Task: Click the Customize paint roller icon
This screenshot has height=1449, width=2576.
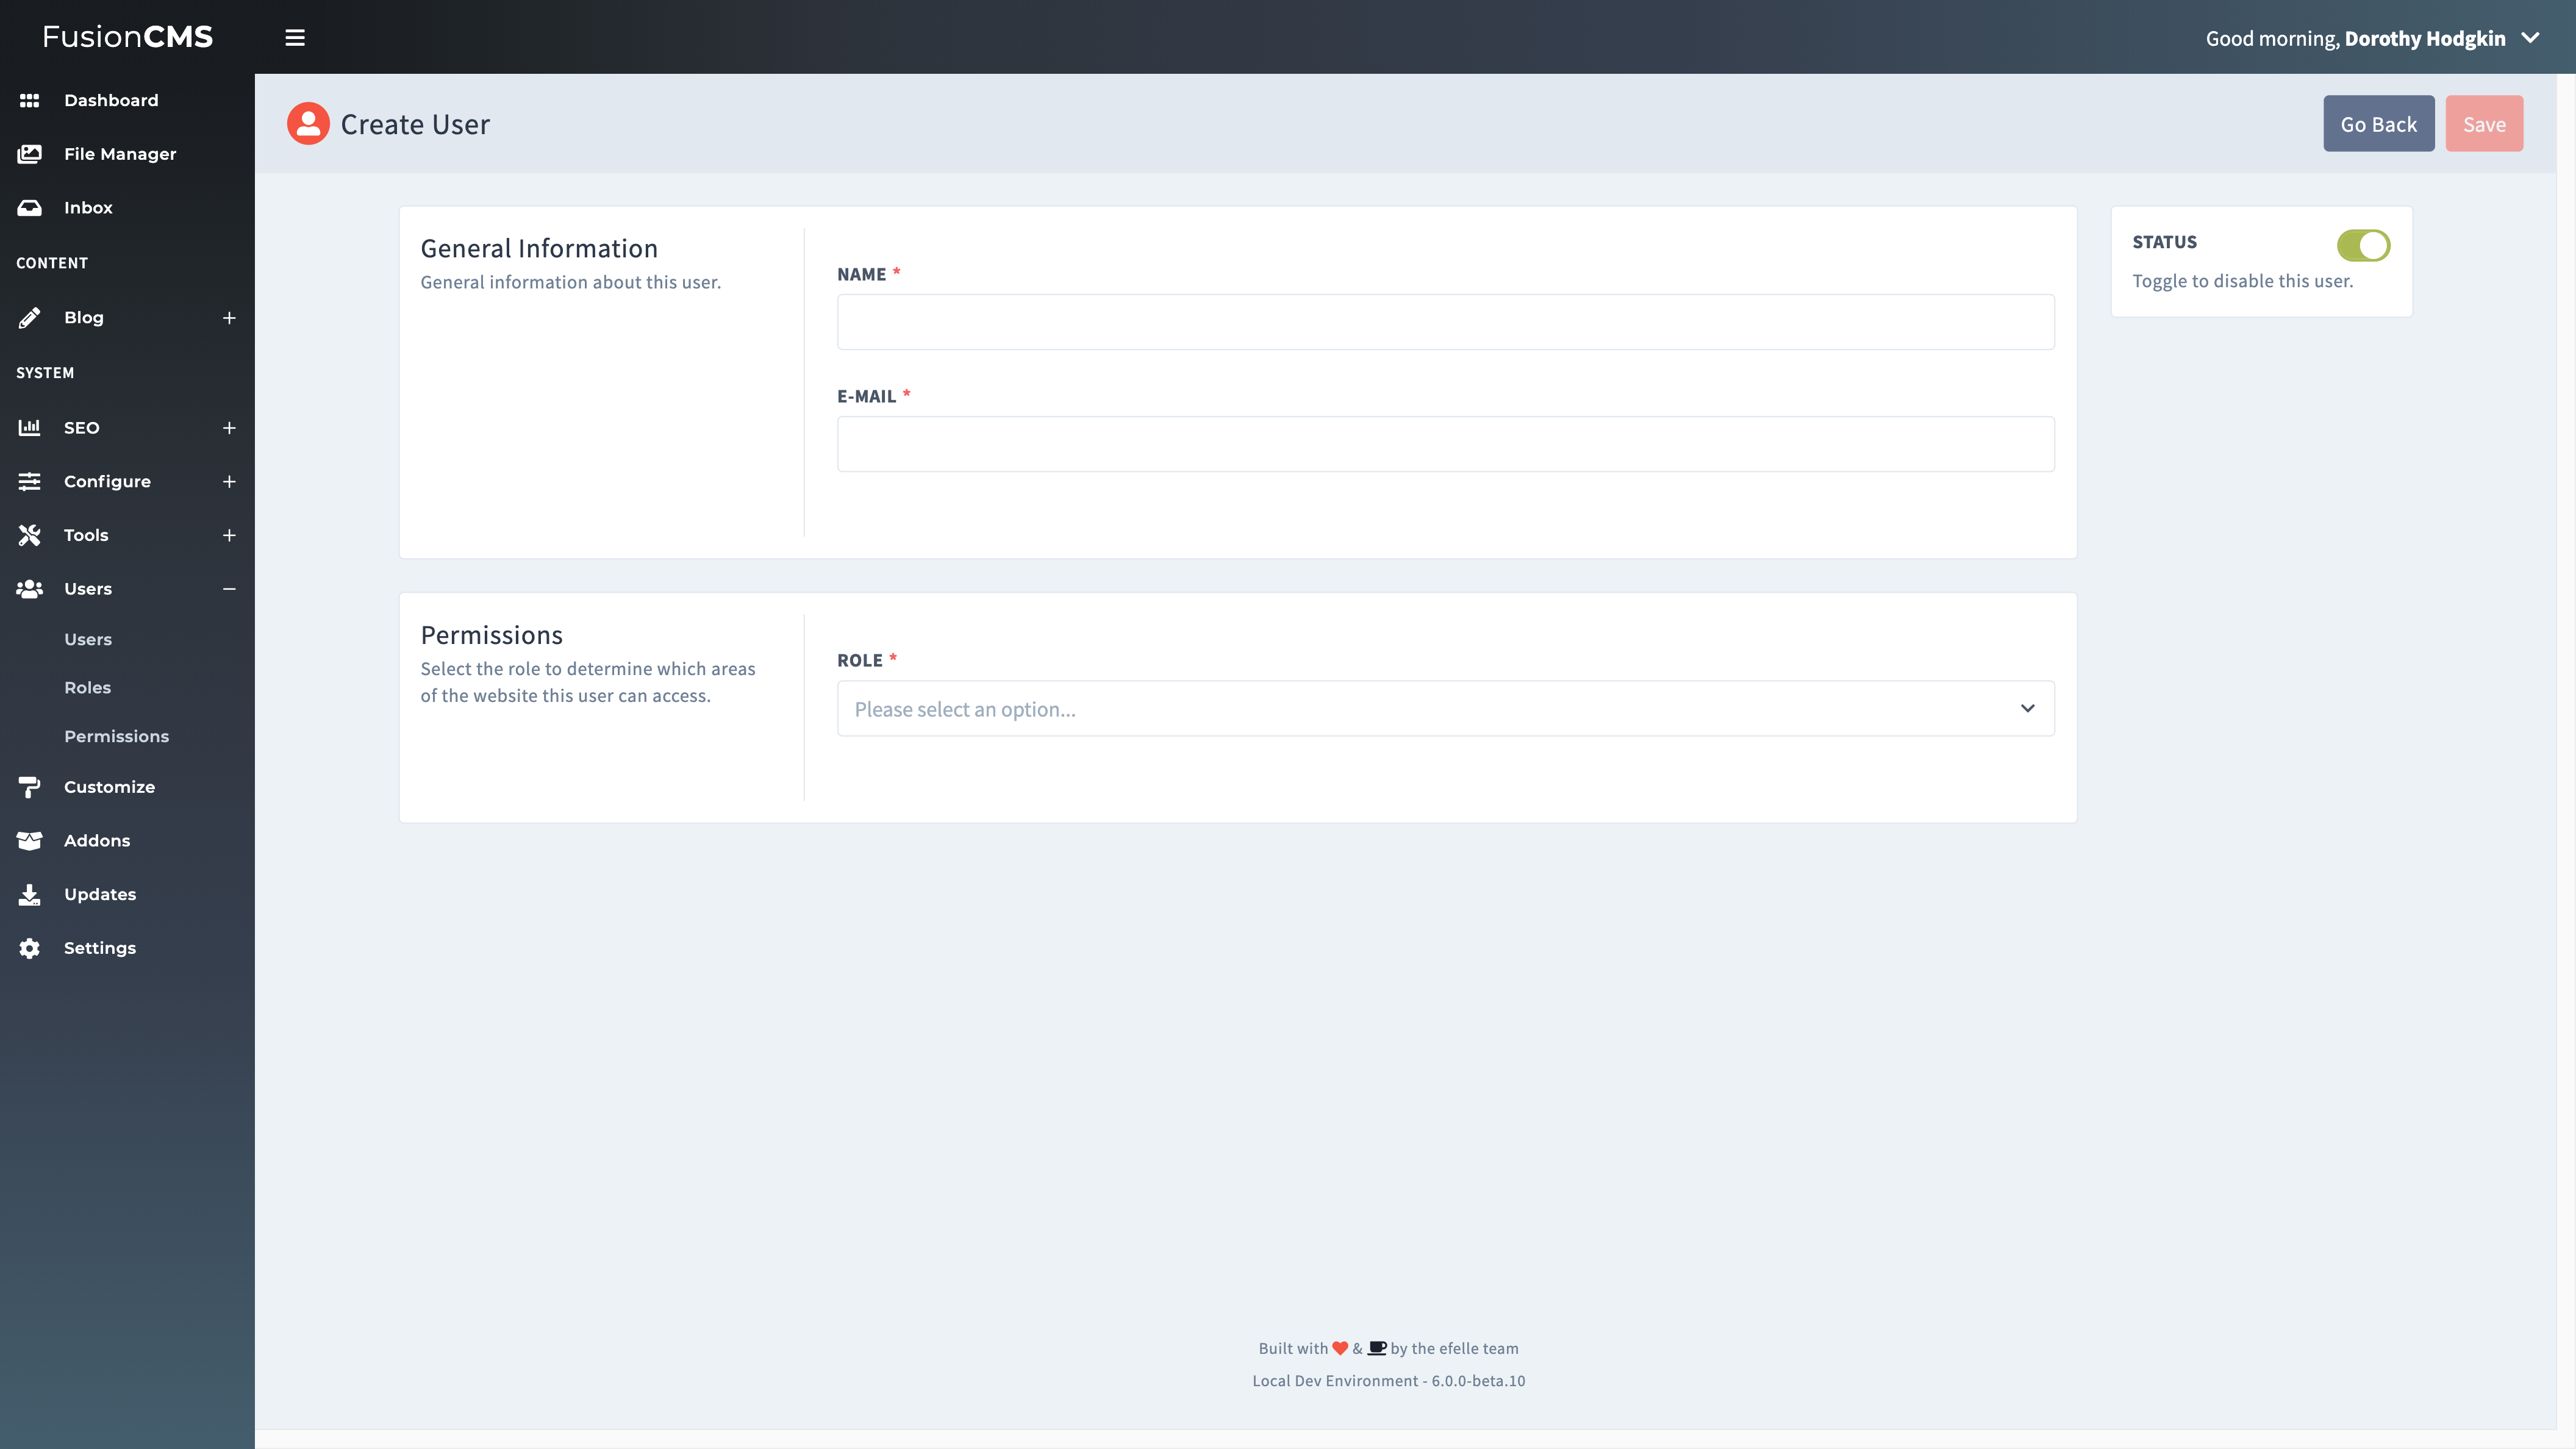Action: tap(29, 787)
